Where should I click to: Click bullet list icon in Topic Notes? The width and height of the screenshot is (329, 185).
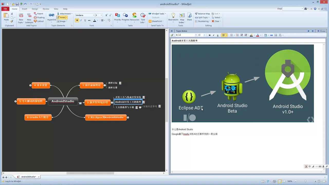(x=237, y=35)
